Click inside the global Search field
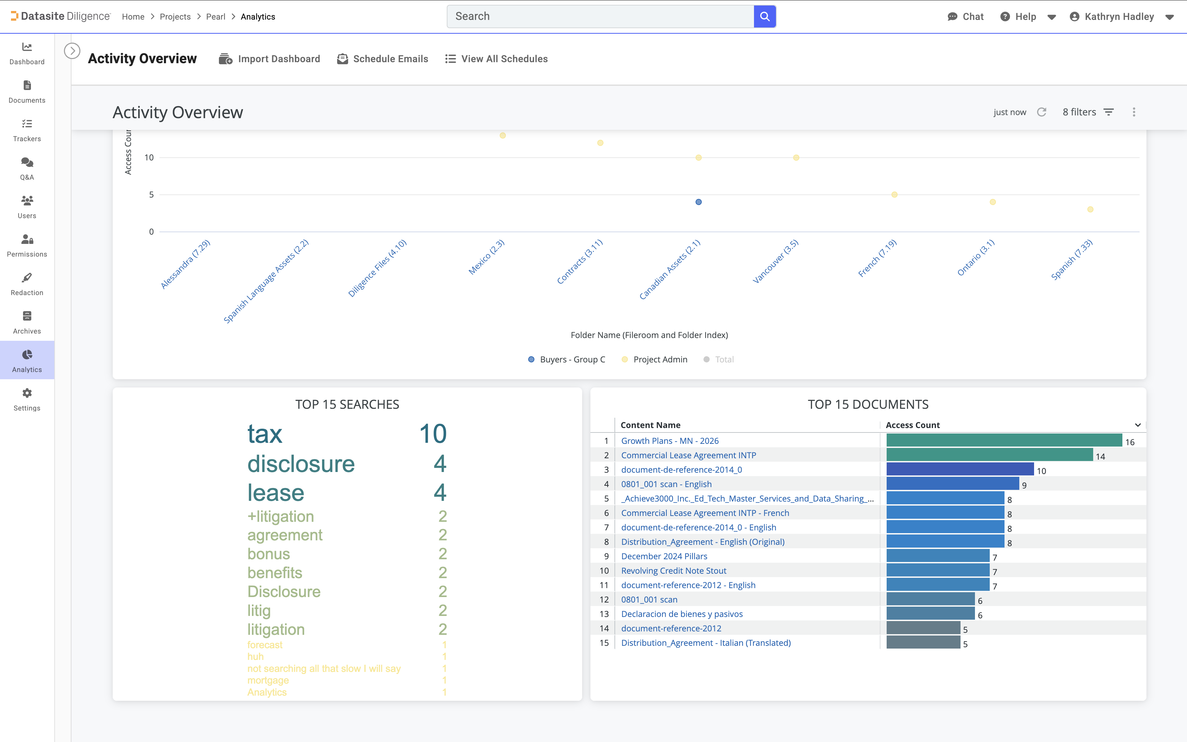Screen dimensions: 1187x742 [589, 16]
